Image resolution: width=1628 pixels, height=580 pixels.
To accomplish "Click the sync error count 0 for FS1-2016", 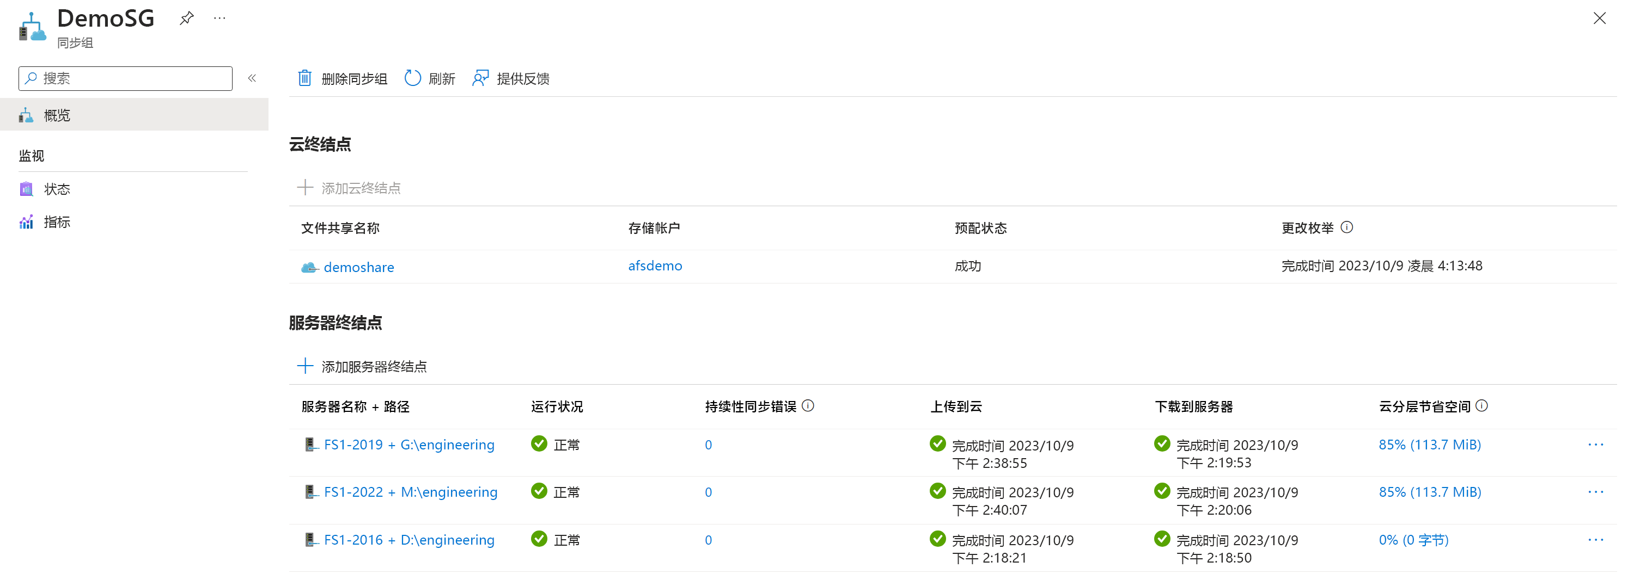I will point(708,540).
